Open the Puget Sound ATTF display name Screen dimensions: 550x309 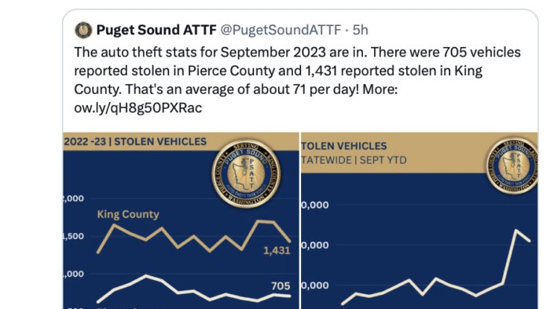(x=156, y=30)
